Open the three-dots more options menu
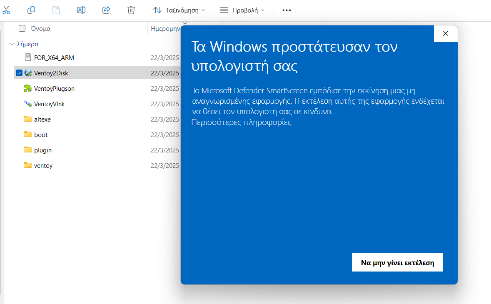This screenshot has height=304, width=491. 287,10
